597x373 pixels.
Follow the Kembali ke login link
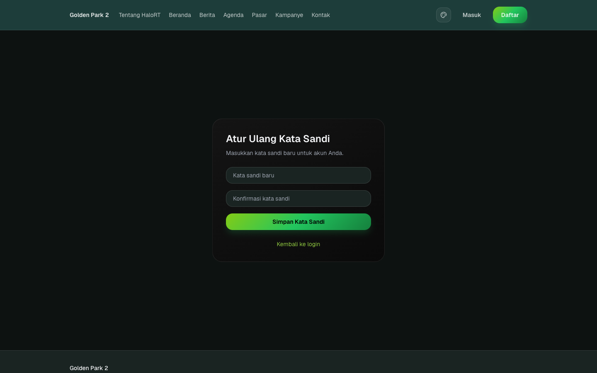298,244
